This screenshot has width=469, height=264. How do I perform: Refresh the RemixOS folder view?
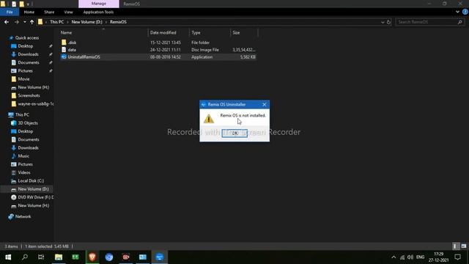388,22
